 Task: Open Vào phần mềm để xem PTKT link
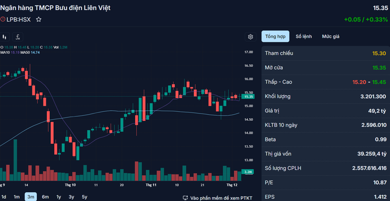click(221, 198)
